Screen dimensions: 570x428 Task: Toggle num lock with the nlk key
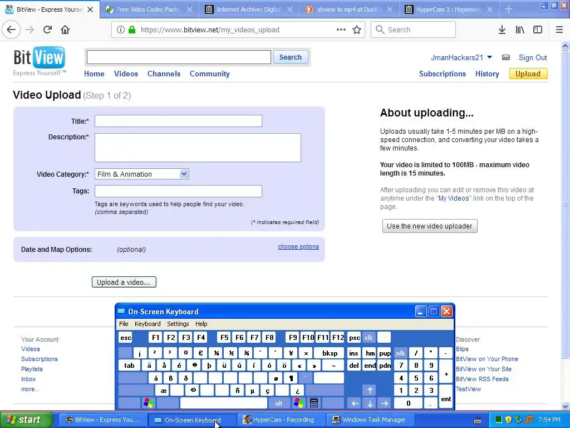pos(400,353)
